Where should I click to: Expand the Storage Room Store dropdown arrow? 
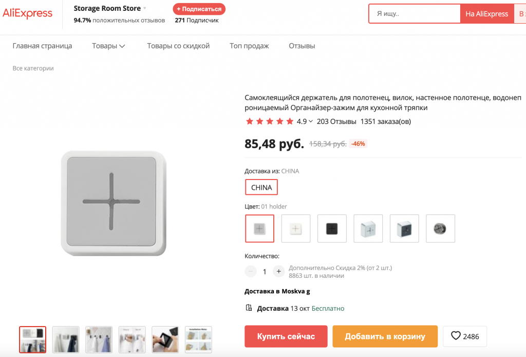click(x=145, y=9)
